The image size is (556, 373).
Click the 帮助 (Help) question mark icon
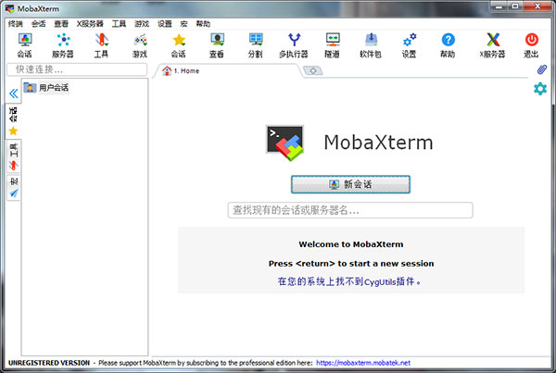click(x=448, y=45)
